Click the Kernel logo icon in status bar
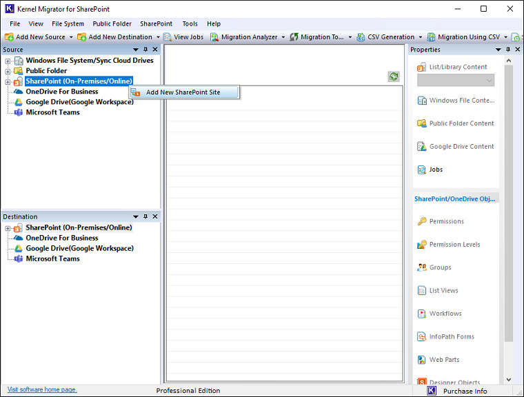 tap(432, 391)
